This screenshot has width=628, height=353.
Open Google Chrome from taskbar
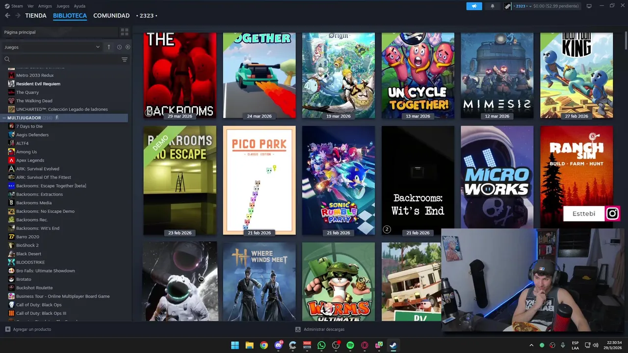264,345
